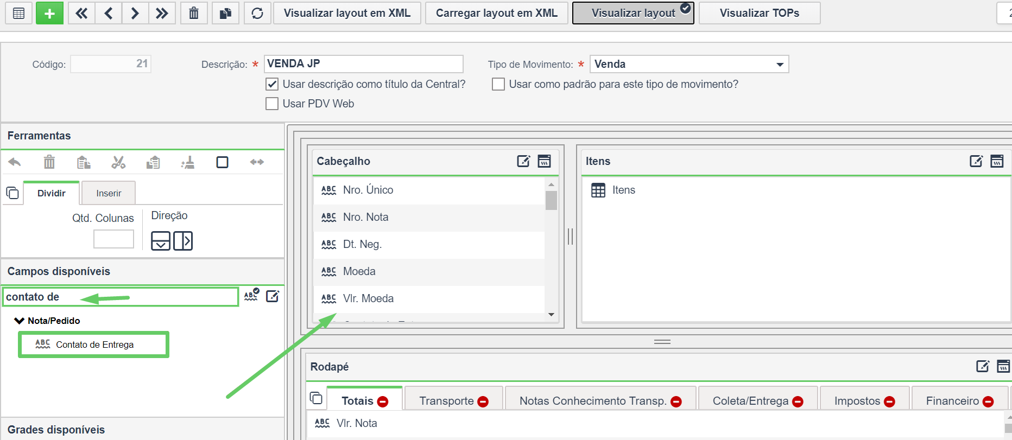Click the green plus add button

point(49,13)
